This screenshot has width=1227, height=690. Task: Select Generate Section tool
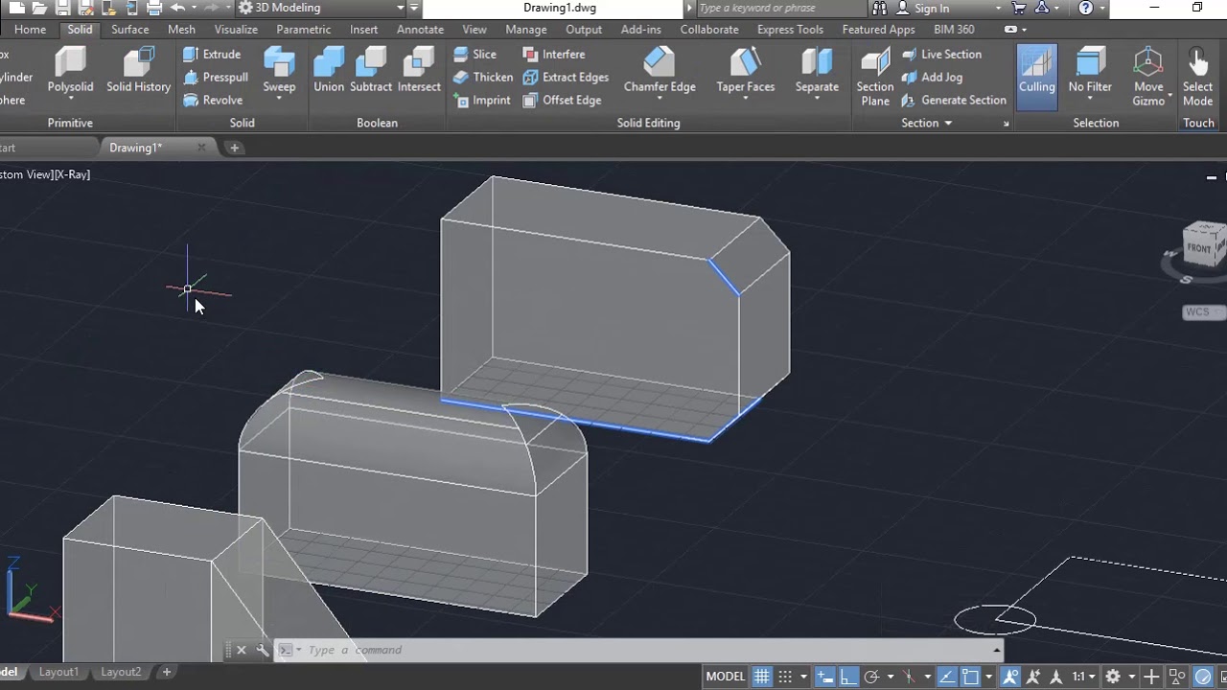click(x=954, y=101)
